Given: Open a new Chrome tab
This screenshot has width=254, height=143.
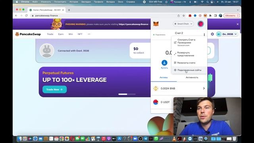Looking at the screenshot, I should [x=69, y=10].
